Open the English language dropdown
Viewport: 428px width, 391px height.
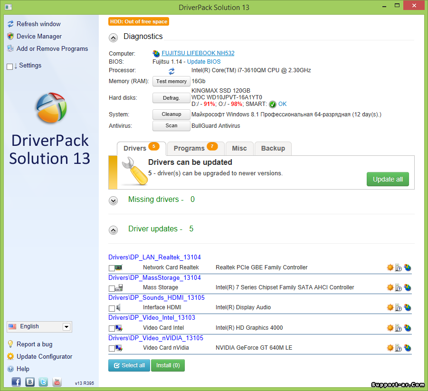[67, 327]
